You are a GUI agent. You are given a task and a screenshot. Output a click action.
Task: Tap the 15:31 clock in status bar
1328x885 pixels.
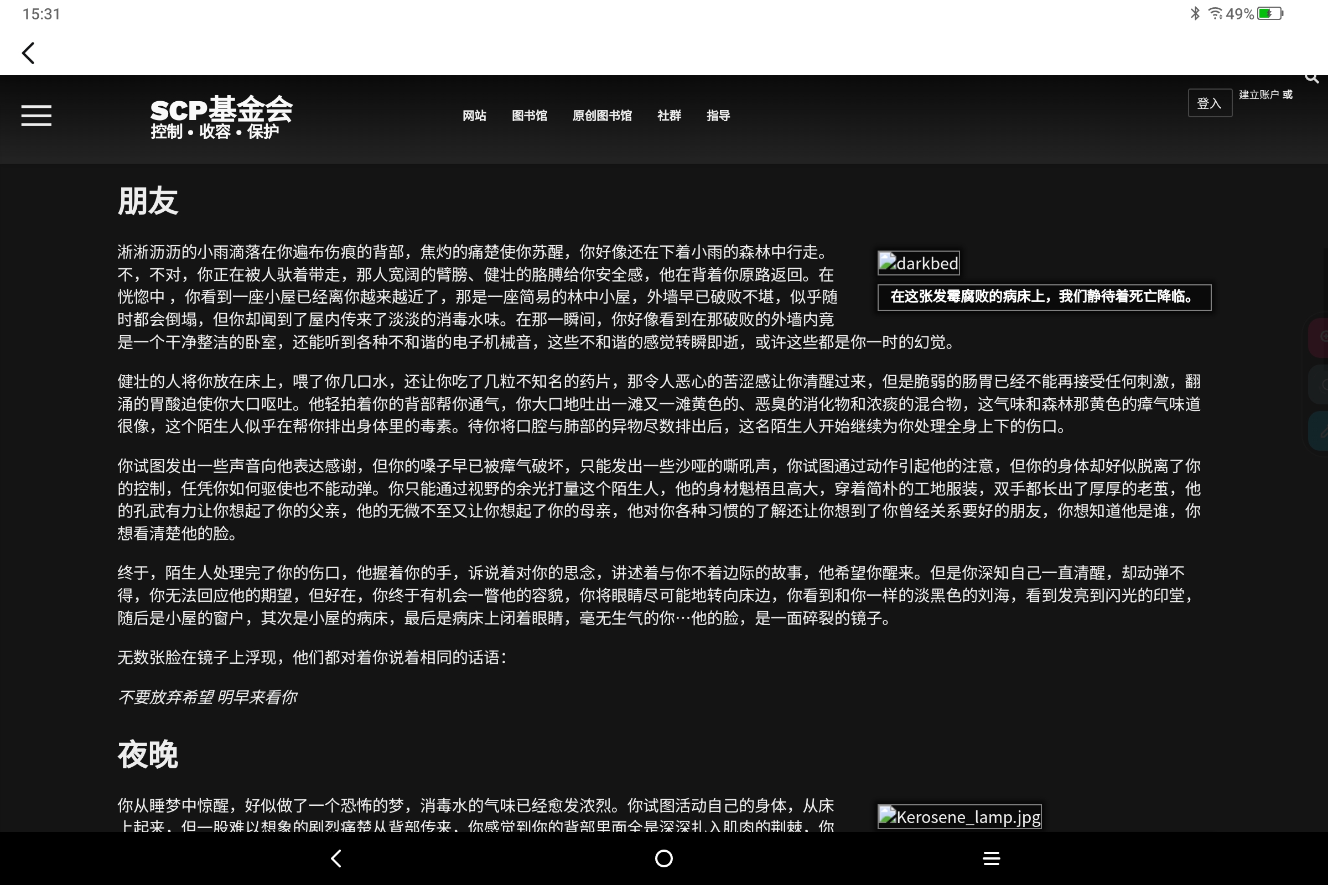(x=41, y=13)
